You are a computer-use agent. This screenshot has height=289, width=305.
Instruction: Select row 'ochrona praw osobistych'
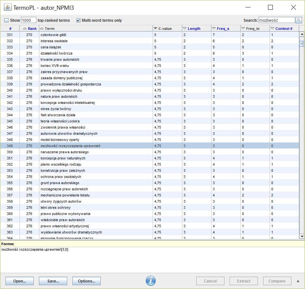click(x=150, y=177)
